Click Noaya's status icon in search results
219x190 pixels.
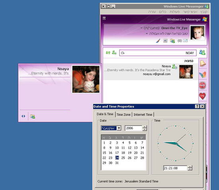coord(174,67)
